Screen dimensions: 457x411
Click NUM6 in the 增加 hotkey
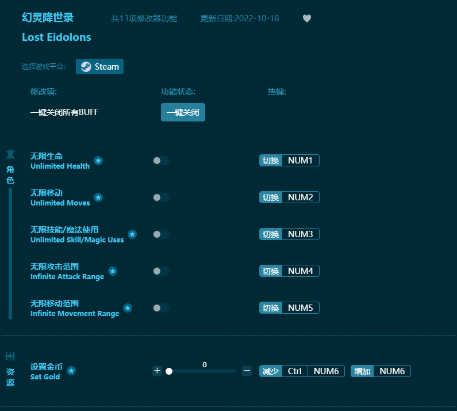[392, 371]
